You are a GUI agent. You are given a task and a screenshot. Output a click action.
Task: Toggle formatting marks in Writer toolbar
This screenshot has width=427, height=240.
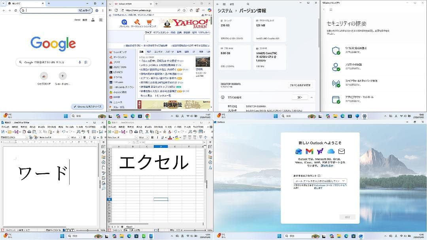click(87, 131)
